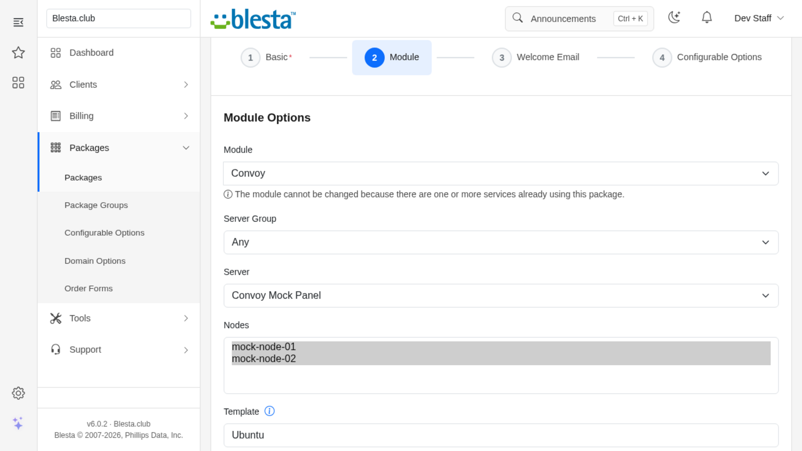Open Configurable Options in sidebar

[104, 233]
